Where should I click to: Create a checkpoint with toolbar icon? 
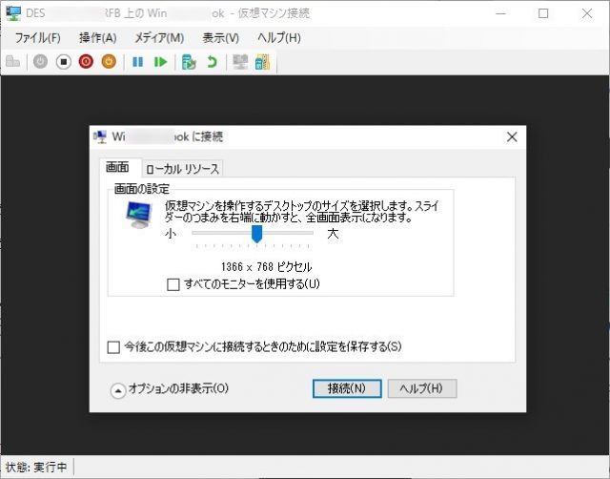tap(189, 61)
